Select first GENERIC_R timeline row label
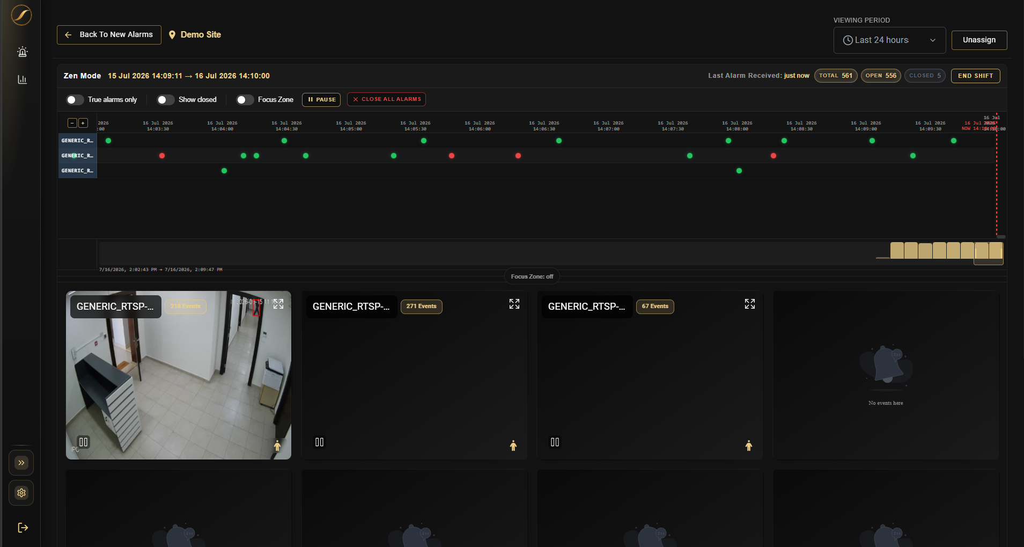Image resolution: width=1024 pixels, height=547 pixels. (77, 141)
